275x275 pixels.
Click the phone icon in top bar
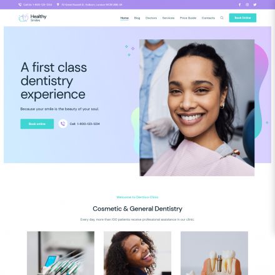click(x=20, y=4)
